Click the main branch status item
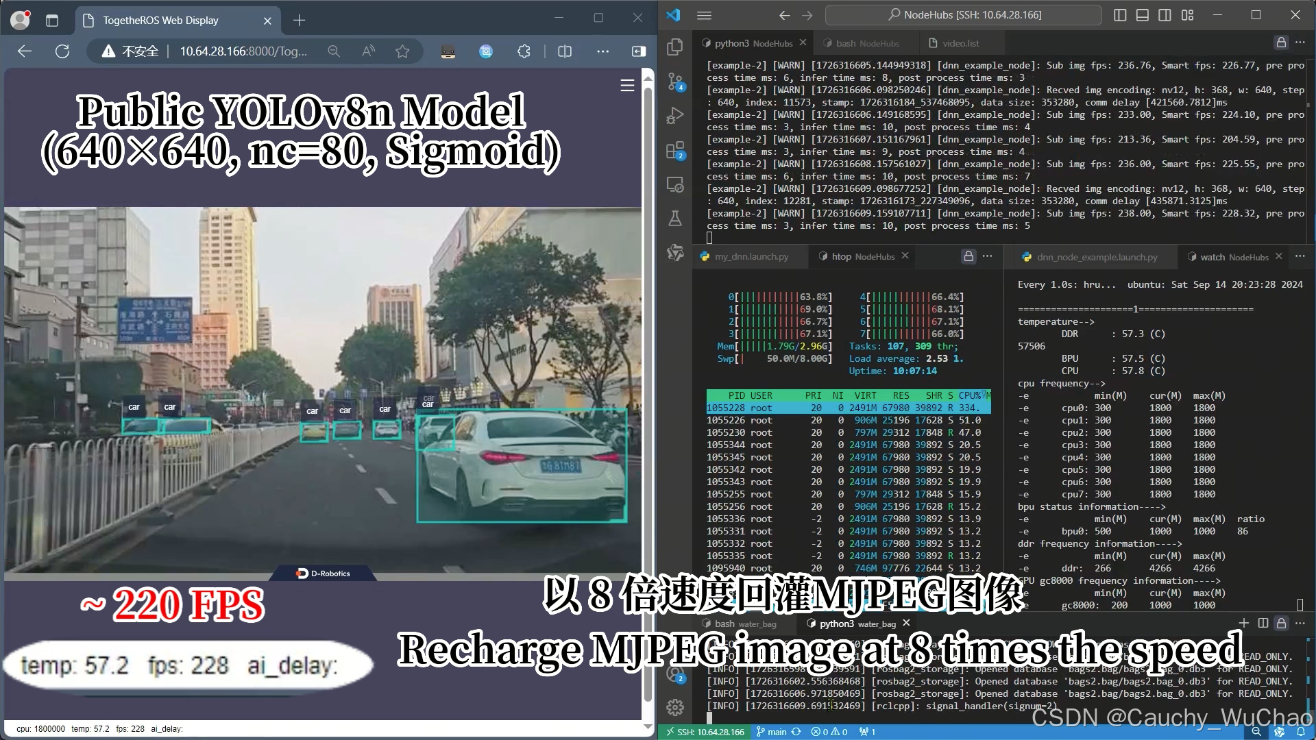The height and width of the screenshot is (740, 1316). [x=771, y=732]
